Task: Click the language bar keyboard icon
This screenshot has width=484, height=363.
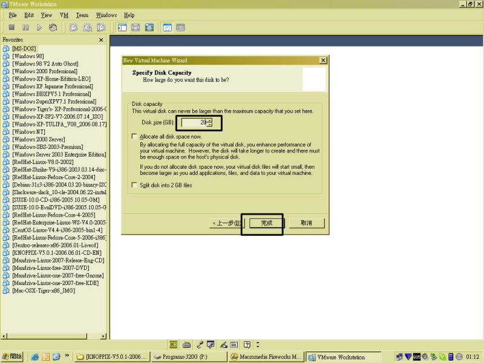Action: [x=186, y=344]
